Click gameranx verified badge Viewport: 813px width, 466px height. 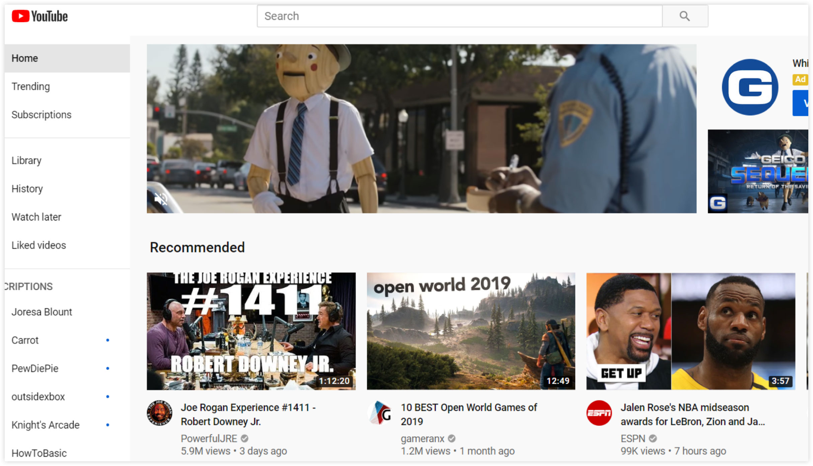pos(452,438)
